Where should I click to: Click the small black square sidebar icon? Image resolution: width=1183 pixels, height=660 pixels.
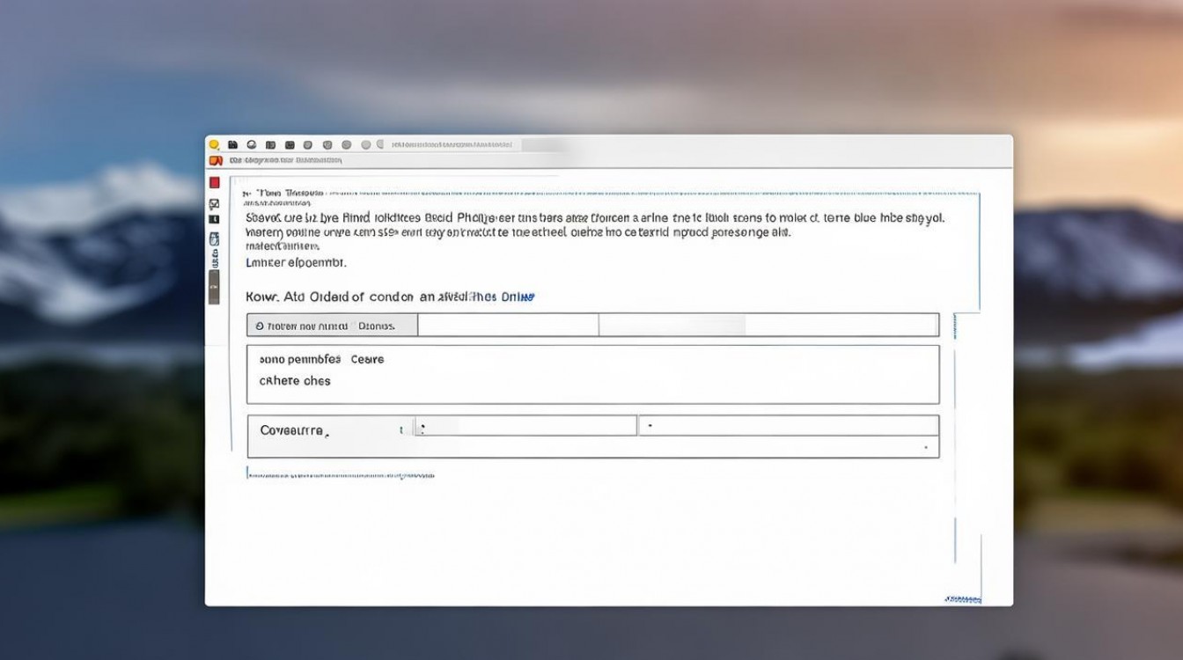214,219
